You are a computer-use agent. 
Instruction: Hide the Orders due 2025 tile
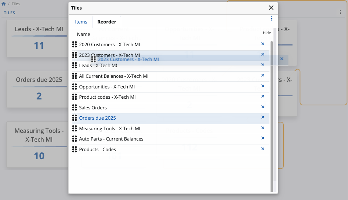point(262,117)
